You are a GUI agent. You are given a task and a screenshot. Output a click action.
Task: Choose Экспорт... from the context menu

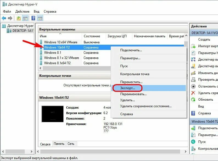(149, 88)
